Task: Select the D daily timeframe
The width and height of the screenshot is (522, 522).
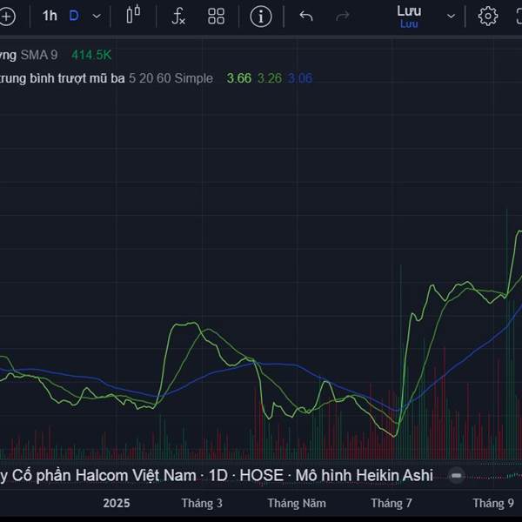Action: (74, 16)
